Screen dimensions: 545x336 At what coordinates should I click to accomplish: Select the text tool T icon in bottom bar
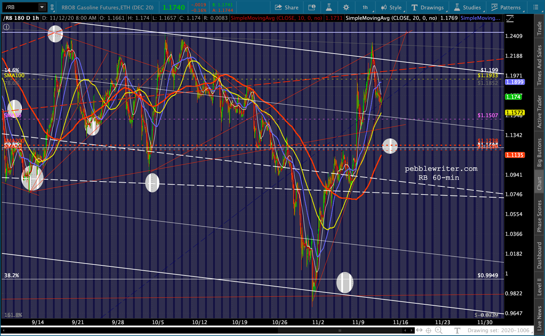[457, 330]
